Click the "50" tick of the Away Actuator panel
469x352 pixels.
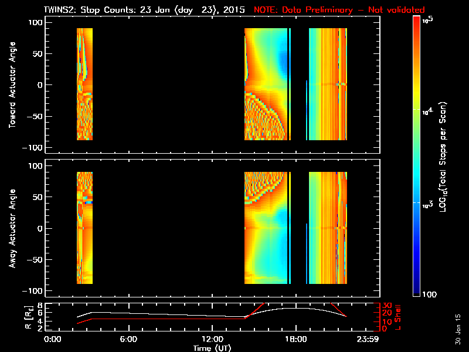pos(38,197)
